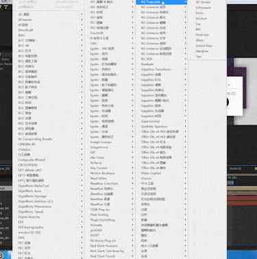Expand the Image Lounge submenu arrow

coord(132,142)
